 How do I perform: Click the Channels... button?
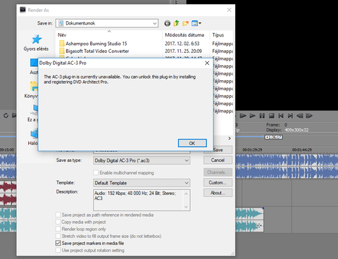coord(218,172)
